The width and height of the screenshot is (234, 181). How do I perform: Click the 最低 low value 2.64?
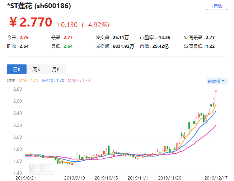68,46
